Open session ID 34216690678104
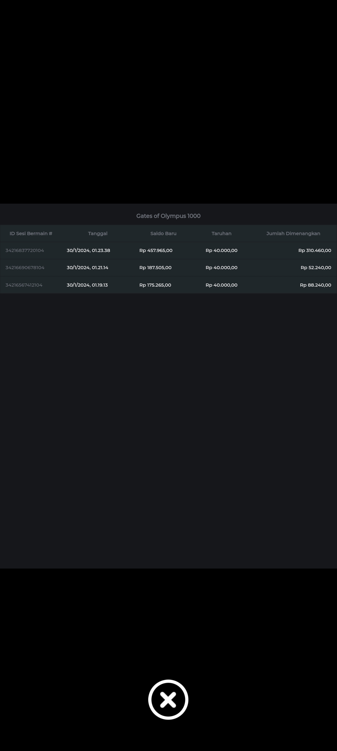 click(25, 268)
